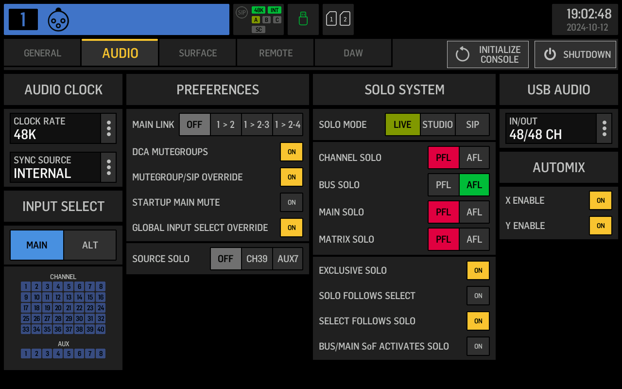Click the SC indicator in status panel
The image size is (622, 389).
pos(259,30)
